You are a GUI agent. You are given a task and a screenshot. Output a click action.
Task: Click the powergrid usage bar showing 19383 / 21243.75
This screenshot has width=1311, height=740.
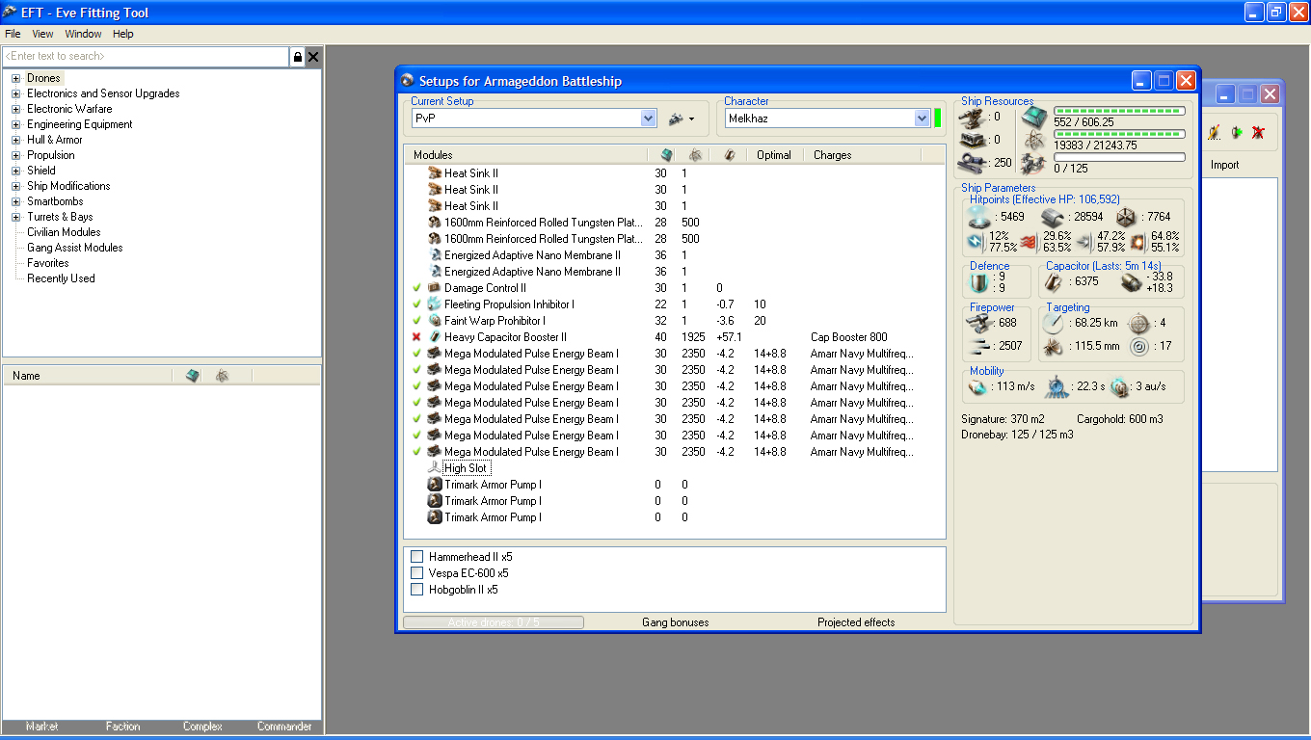click(1119, 134)
